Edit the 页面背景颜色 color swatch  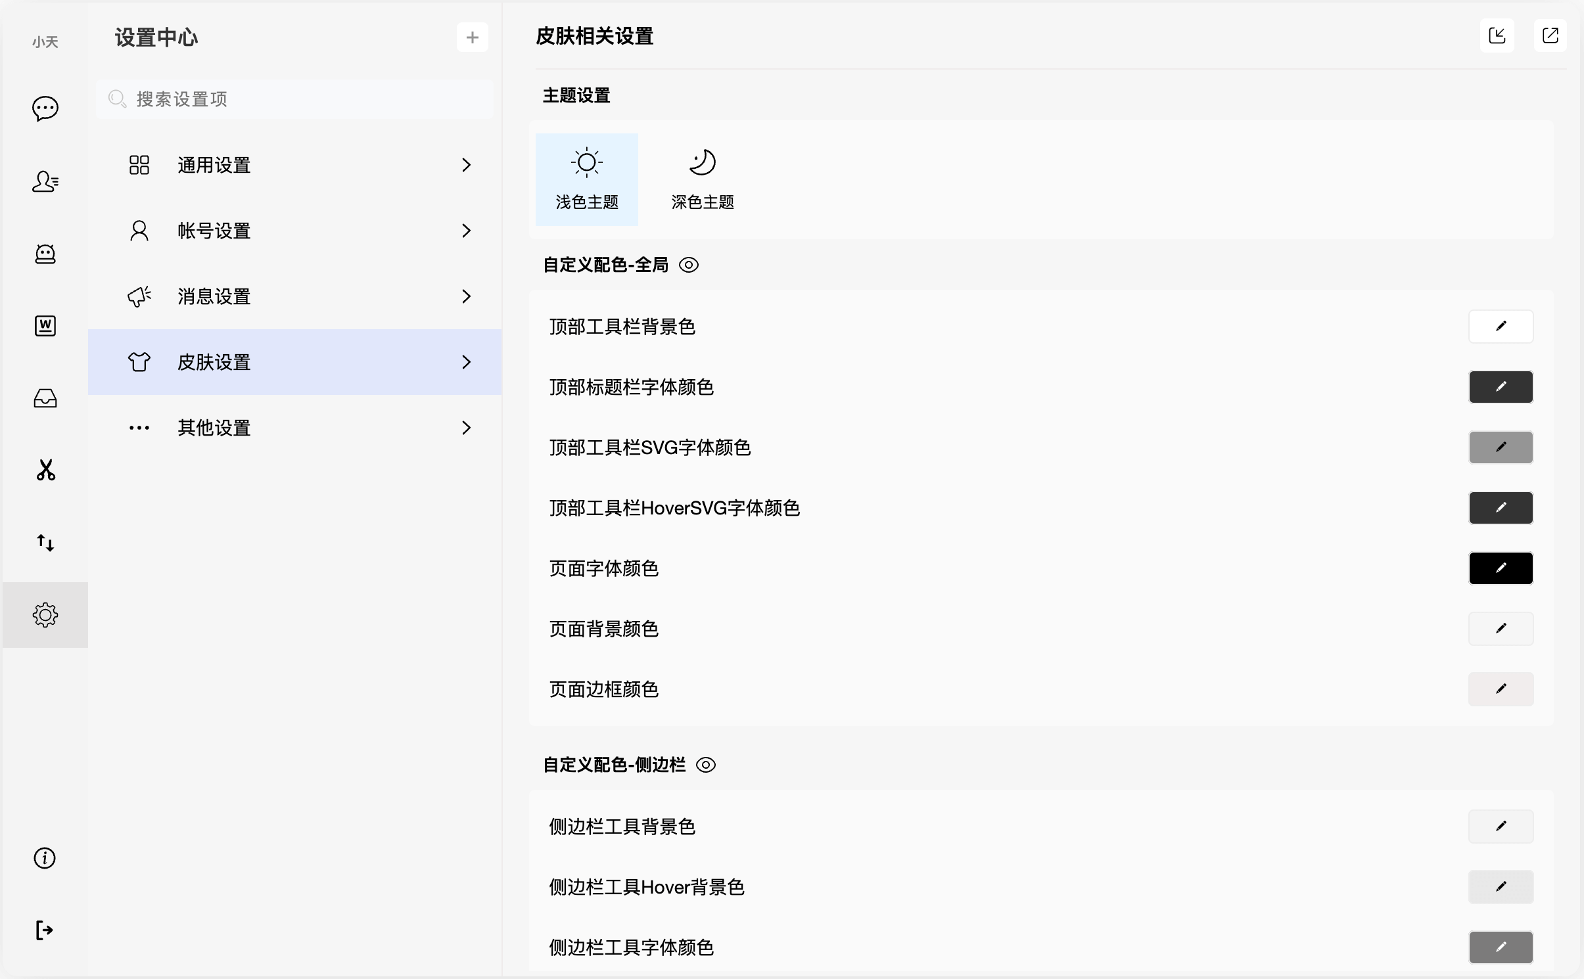1501,629
